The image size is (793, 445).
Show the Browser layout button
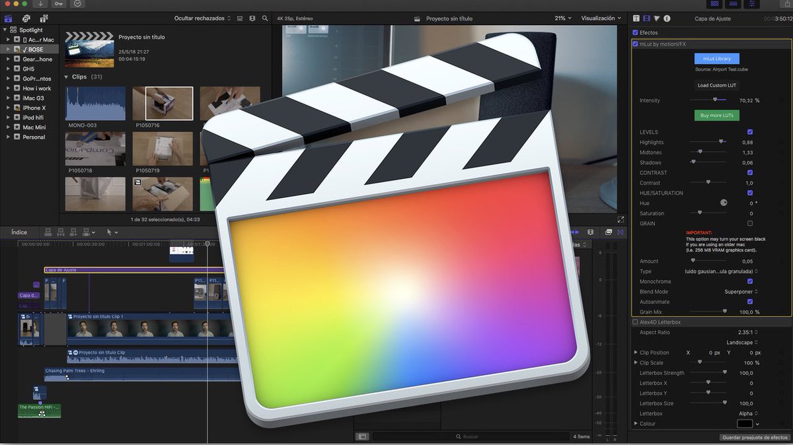coord(714,4)
